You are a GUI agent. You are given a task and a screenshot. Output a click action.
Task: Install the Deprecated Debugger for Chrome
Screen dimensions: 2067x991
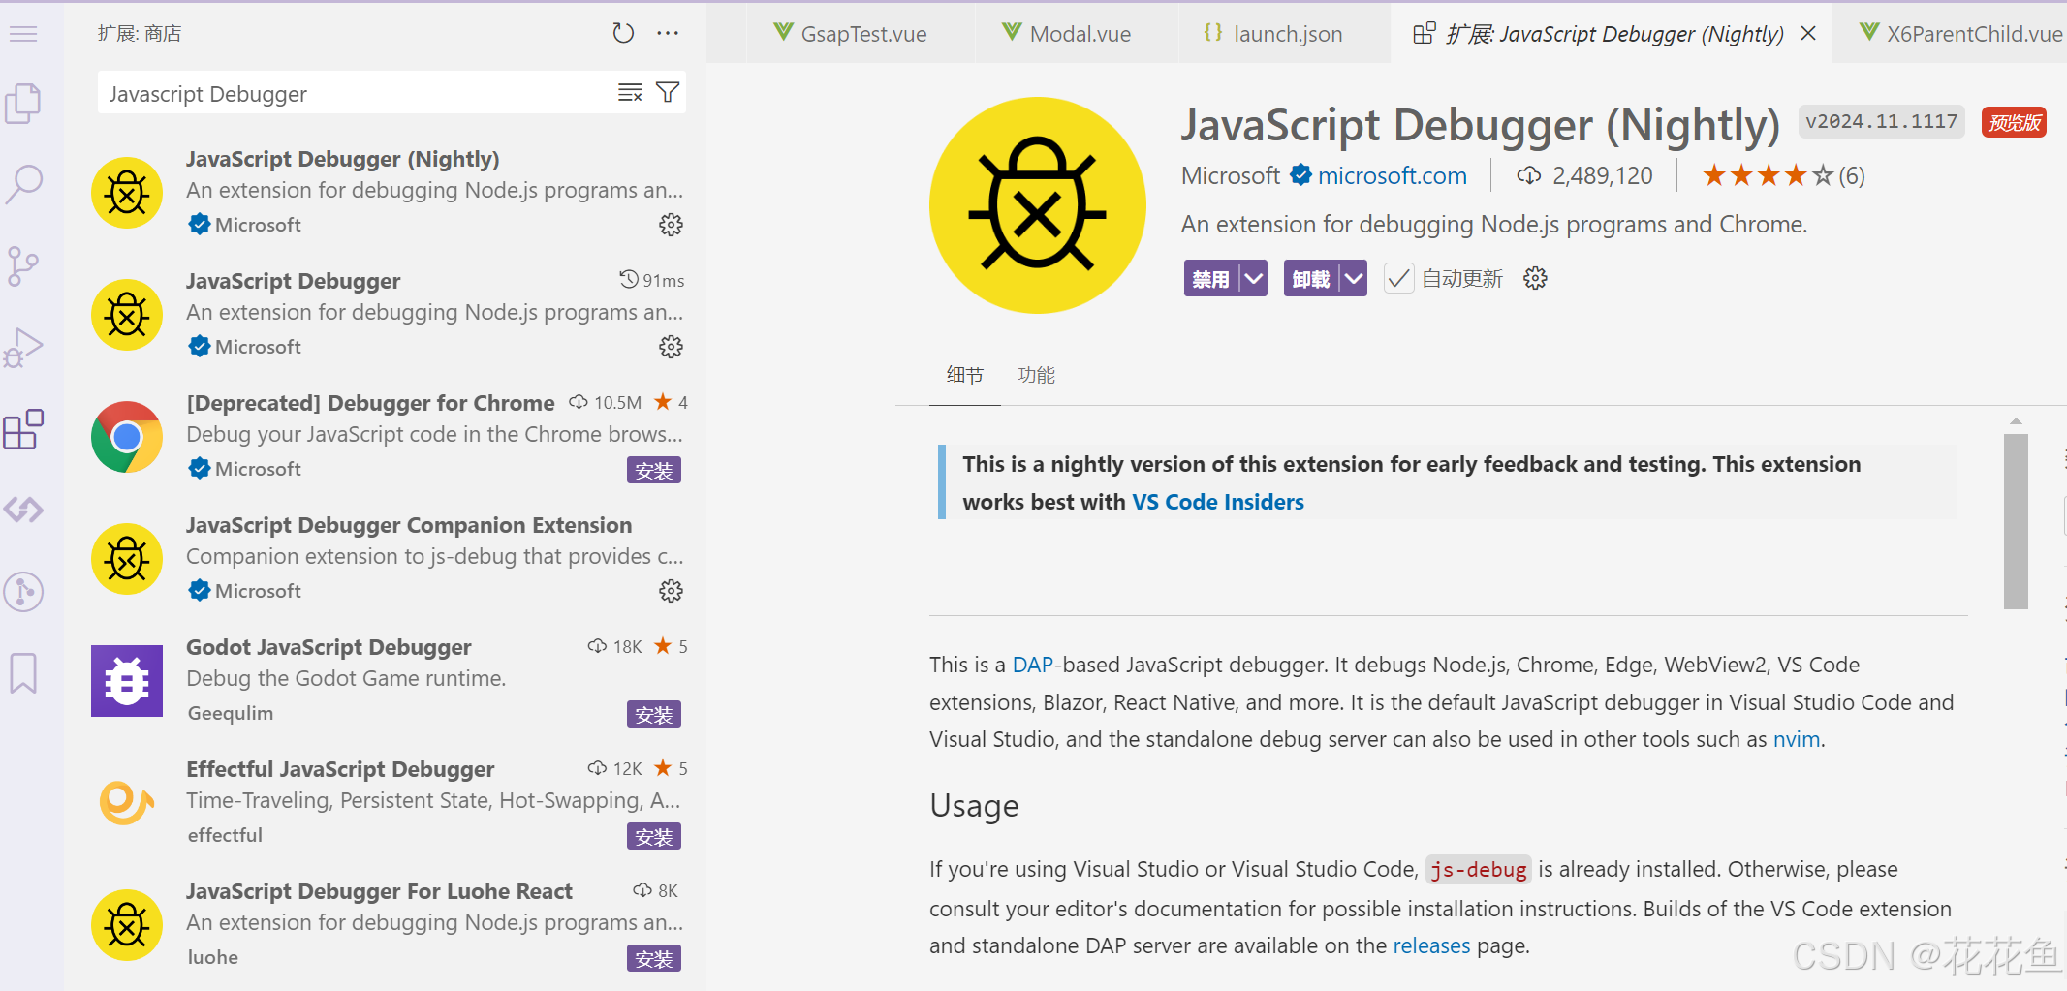654,471
